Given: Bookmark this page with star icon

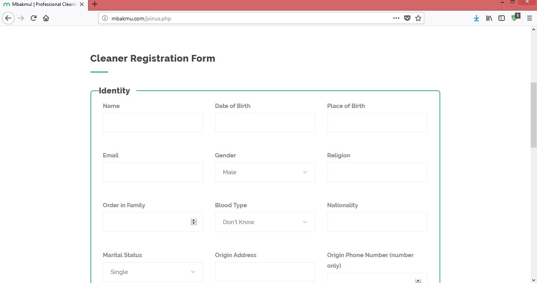Looking at the screenshot, I should click(x=418, y=18).
